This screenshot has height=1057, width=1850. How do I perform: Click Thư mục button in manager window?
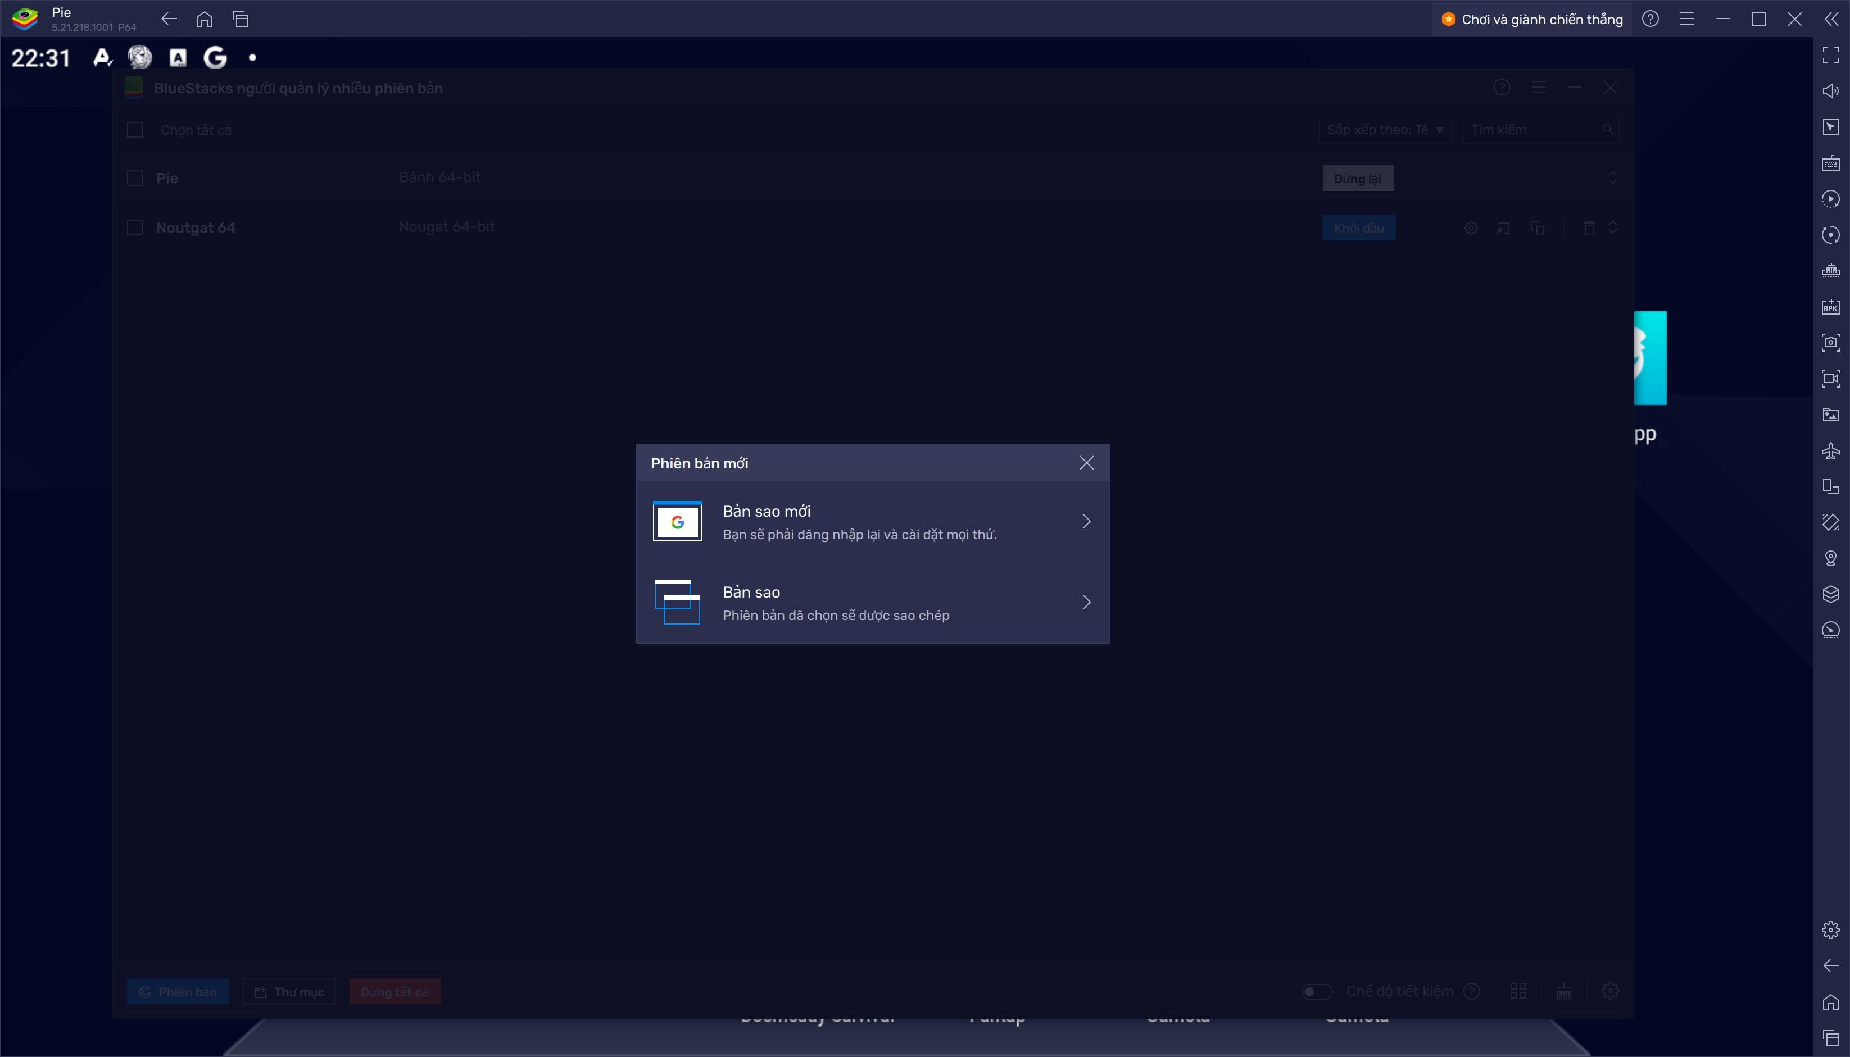point(289,992)
